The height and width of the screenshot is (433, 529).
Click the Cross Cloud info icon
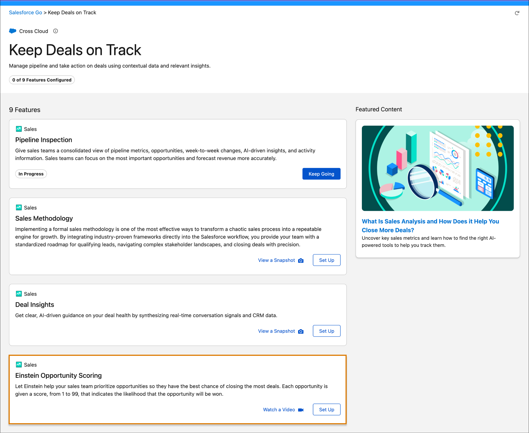[56, 31]
